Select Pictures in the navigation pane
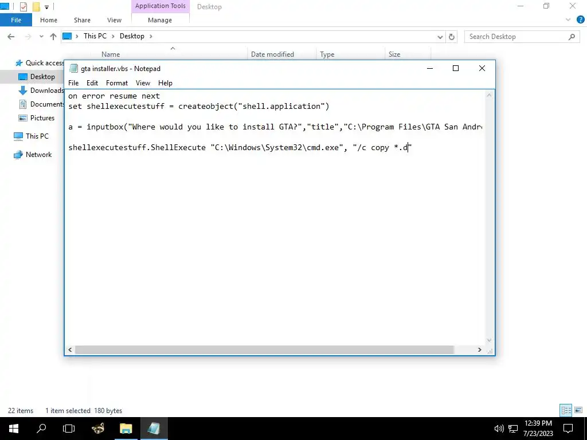 pyautogui.click(x=36, y=118)
